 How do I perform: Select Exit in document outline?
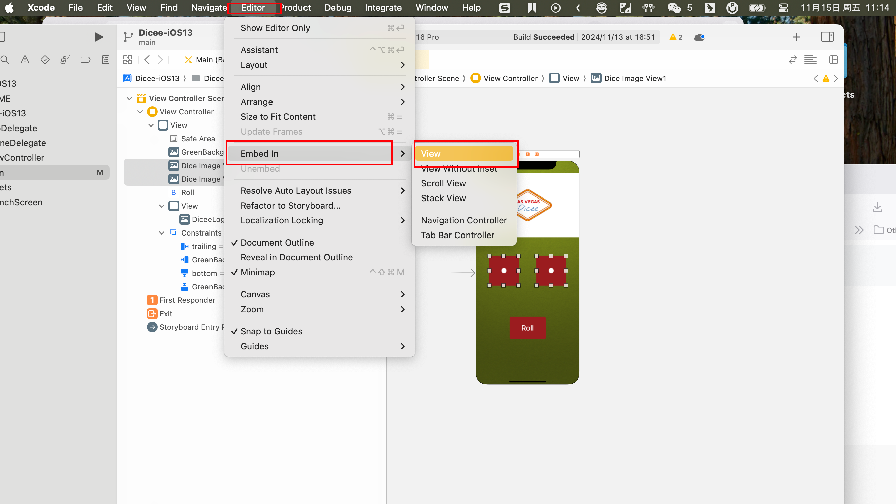[x=160, y=314]
